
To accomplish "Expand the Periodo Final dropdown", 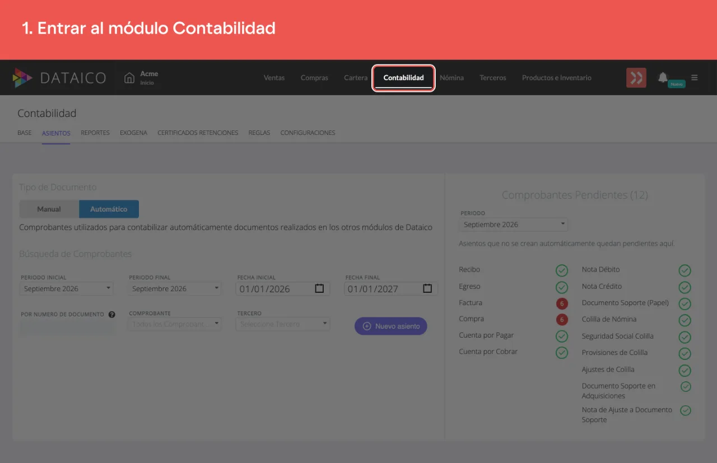I will (x=175, y=289).
